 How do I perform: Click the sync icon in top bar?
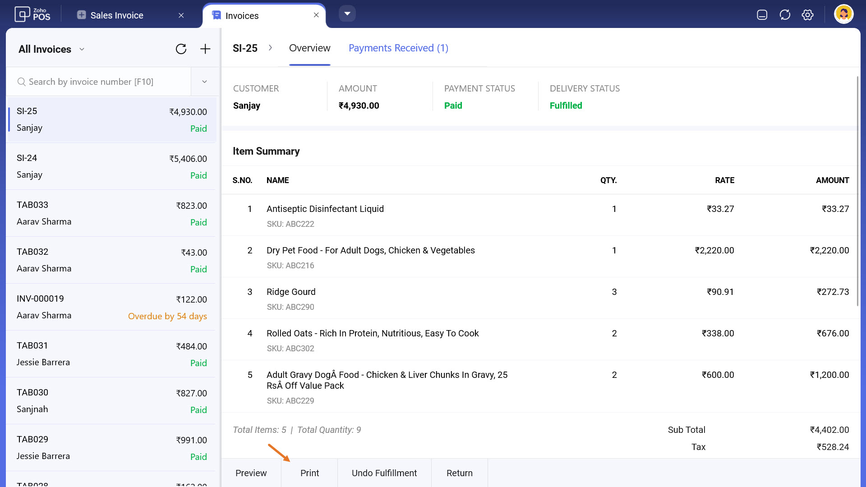pos(785,15)
